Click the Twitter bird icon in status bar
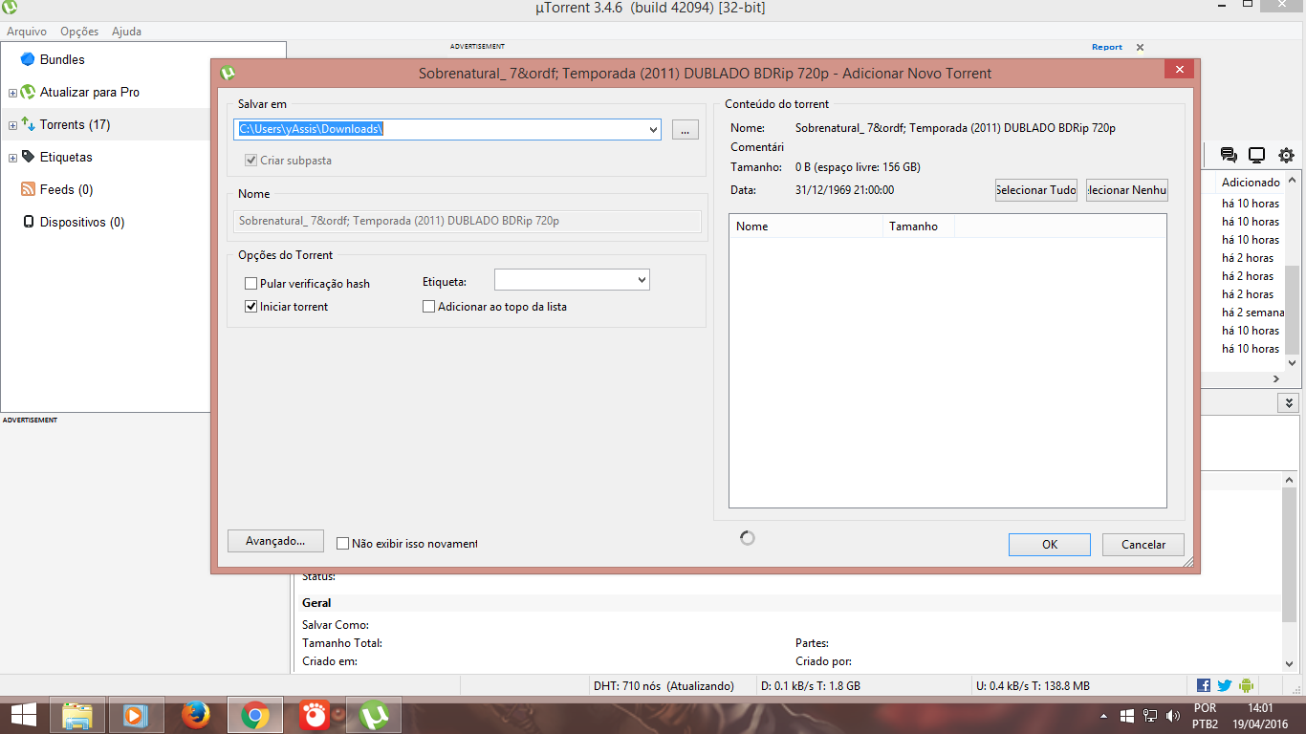 (1225, 685)
